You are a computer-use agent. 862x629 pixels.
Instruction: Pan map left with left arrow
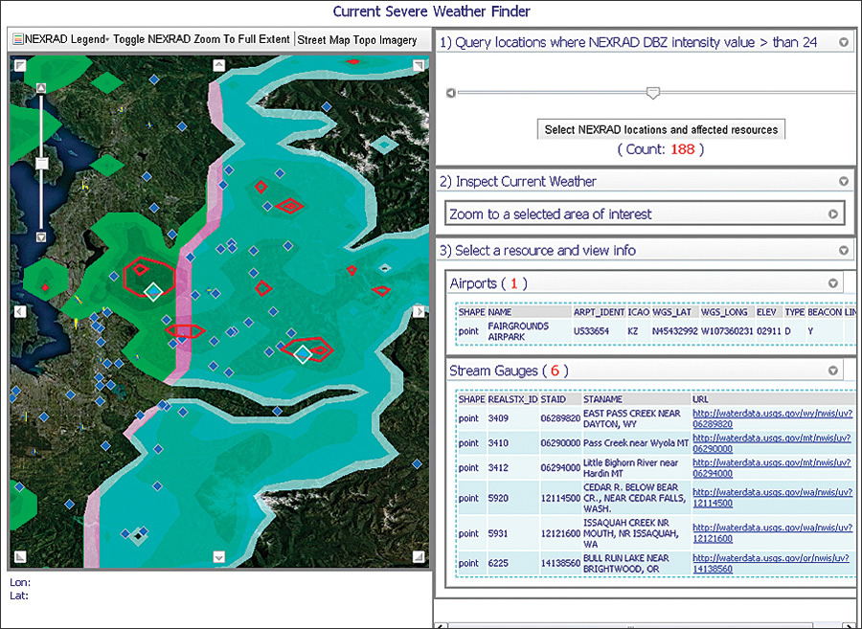click(20, 311)
